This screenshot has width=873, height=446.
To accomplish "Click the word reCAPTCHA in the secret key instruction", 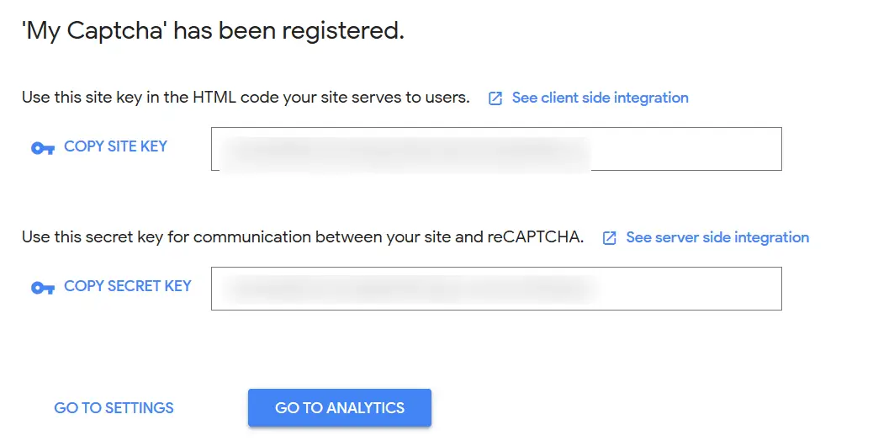I will (x=535, y=237).
